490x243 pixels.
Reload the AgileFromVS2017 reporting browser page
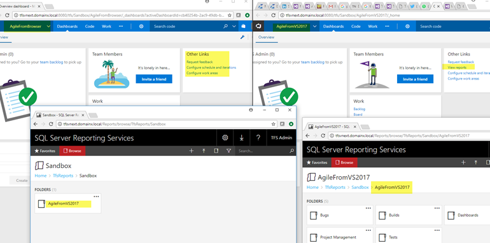pyautogui.click(x=323, y=135)
